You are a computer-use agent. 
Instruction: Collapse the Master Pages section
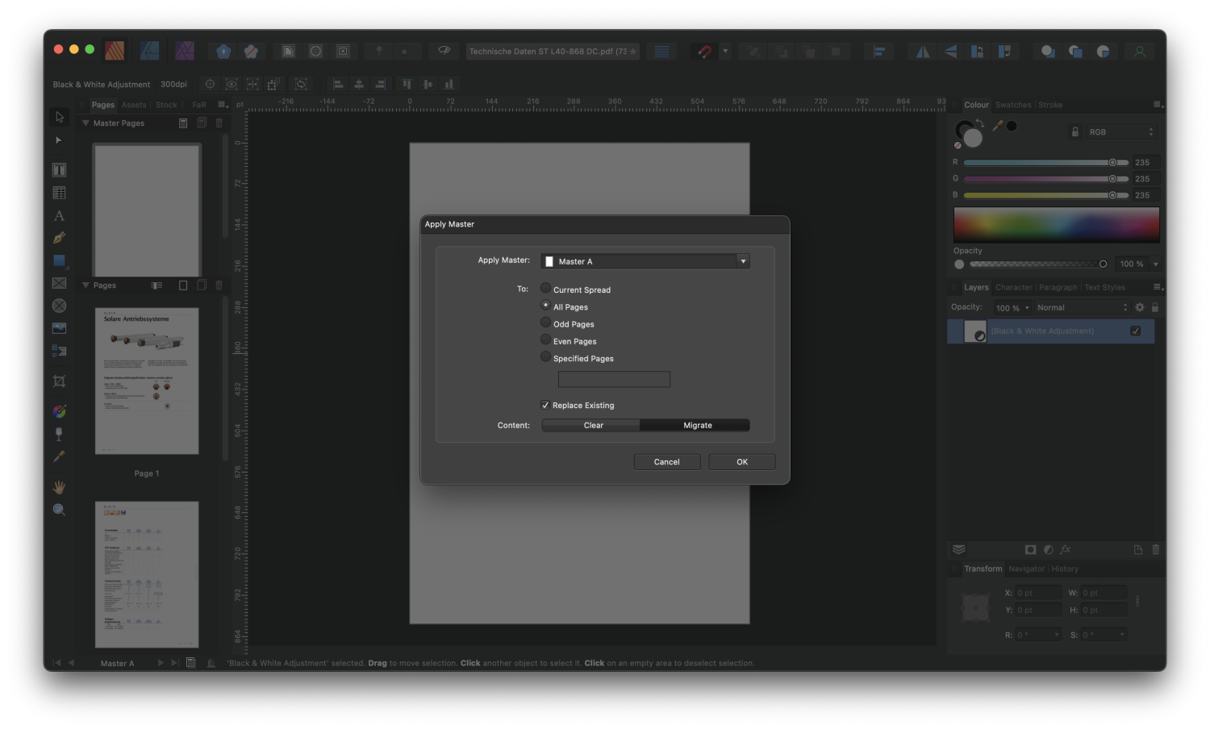pyautogui.click(x=86, y=123)
